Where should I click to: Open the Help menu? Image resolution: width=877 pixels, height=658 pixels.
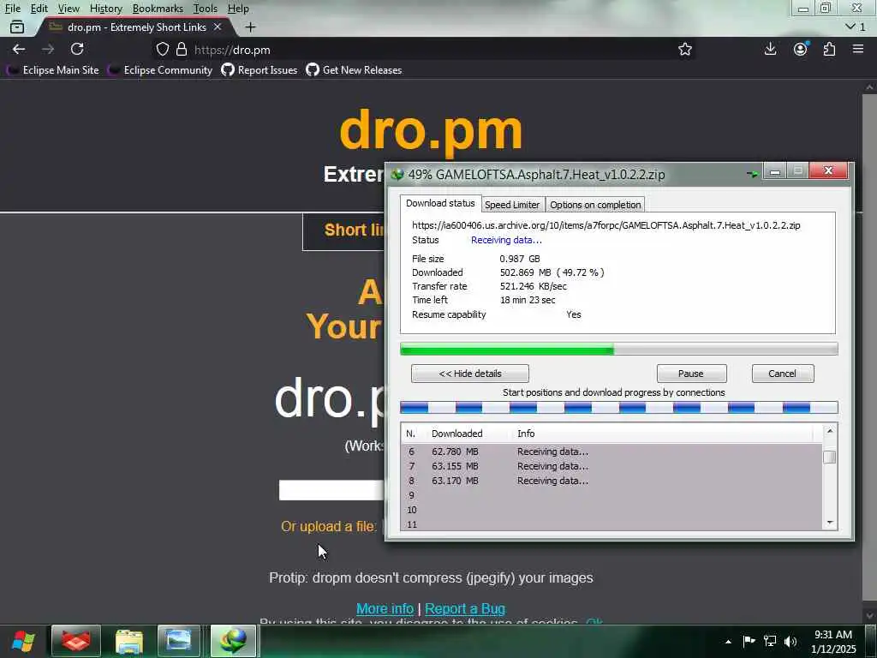pos(238,9)
